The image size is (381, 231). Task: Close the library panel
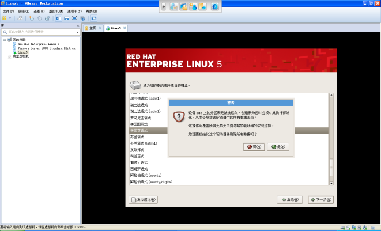tap(78, 26)
